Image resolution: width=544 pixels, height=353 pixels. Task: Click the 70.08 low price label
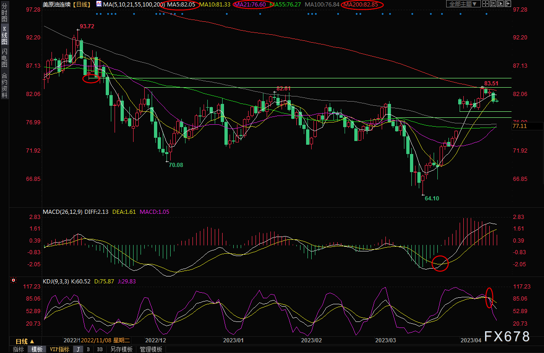[x=176, y=165]
